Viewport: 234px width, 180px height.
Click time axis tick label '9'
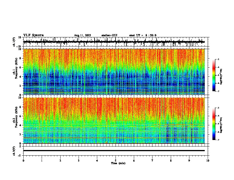point(189,161)
